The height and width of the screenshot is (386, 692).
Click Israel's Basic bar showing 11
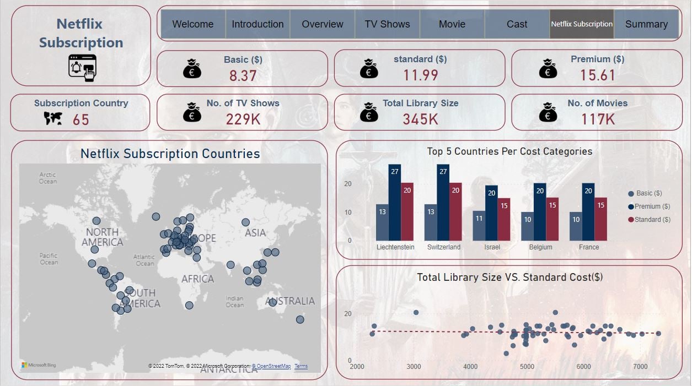pyautogui.click(x=479, y=226)
